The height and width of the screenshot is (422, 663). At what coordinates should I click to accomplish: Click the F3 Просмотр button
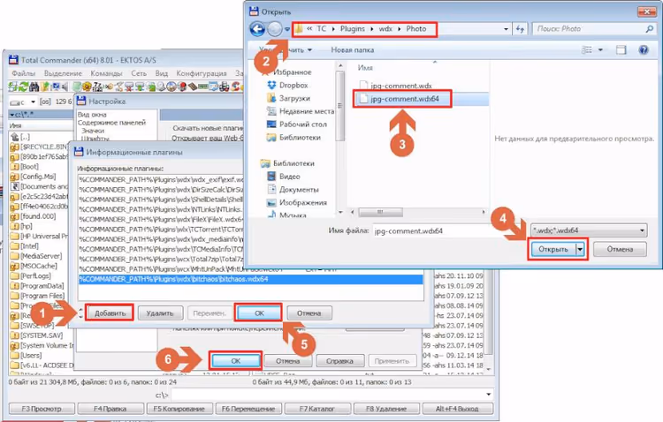click(42, 409)
